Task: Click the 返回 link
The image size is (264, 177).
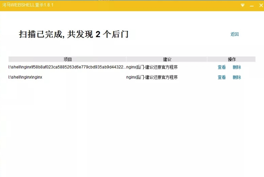Action: (235, 34)
